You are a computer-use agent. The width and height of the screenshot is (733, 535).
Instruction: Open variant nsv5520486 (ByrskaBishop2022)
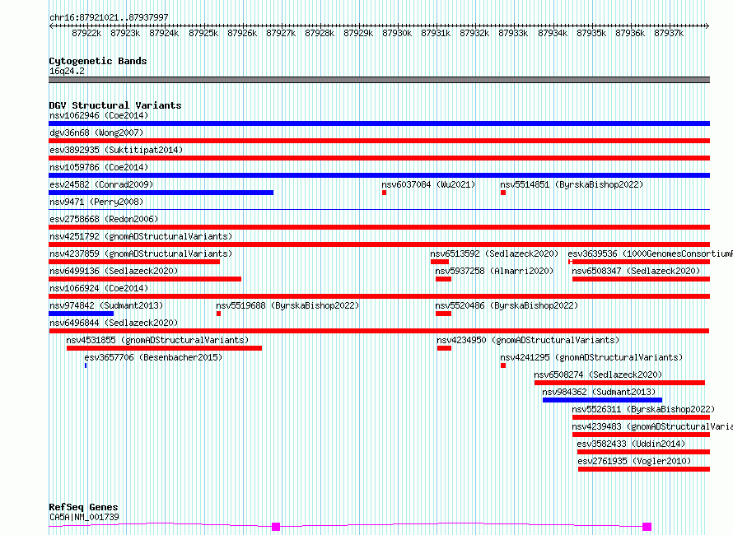pyautogui.click(x=507, y=305)
